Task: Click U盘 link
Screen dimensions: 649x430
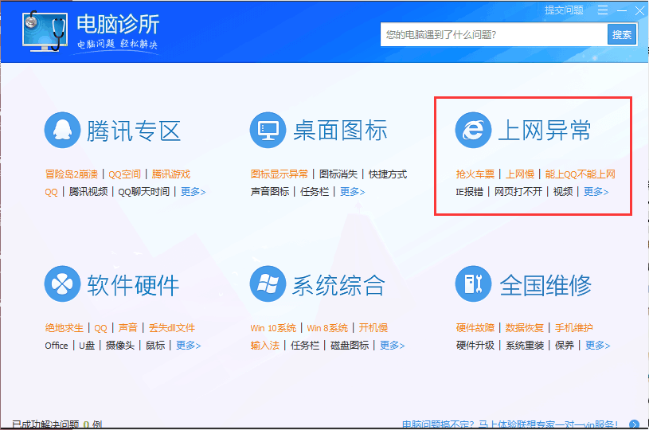Action: pyautogui.click(x=87, y=346)
